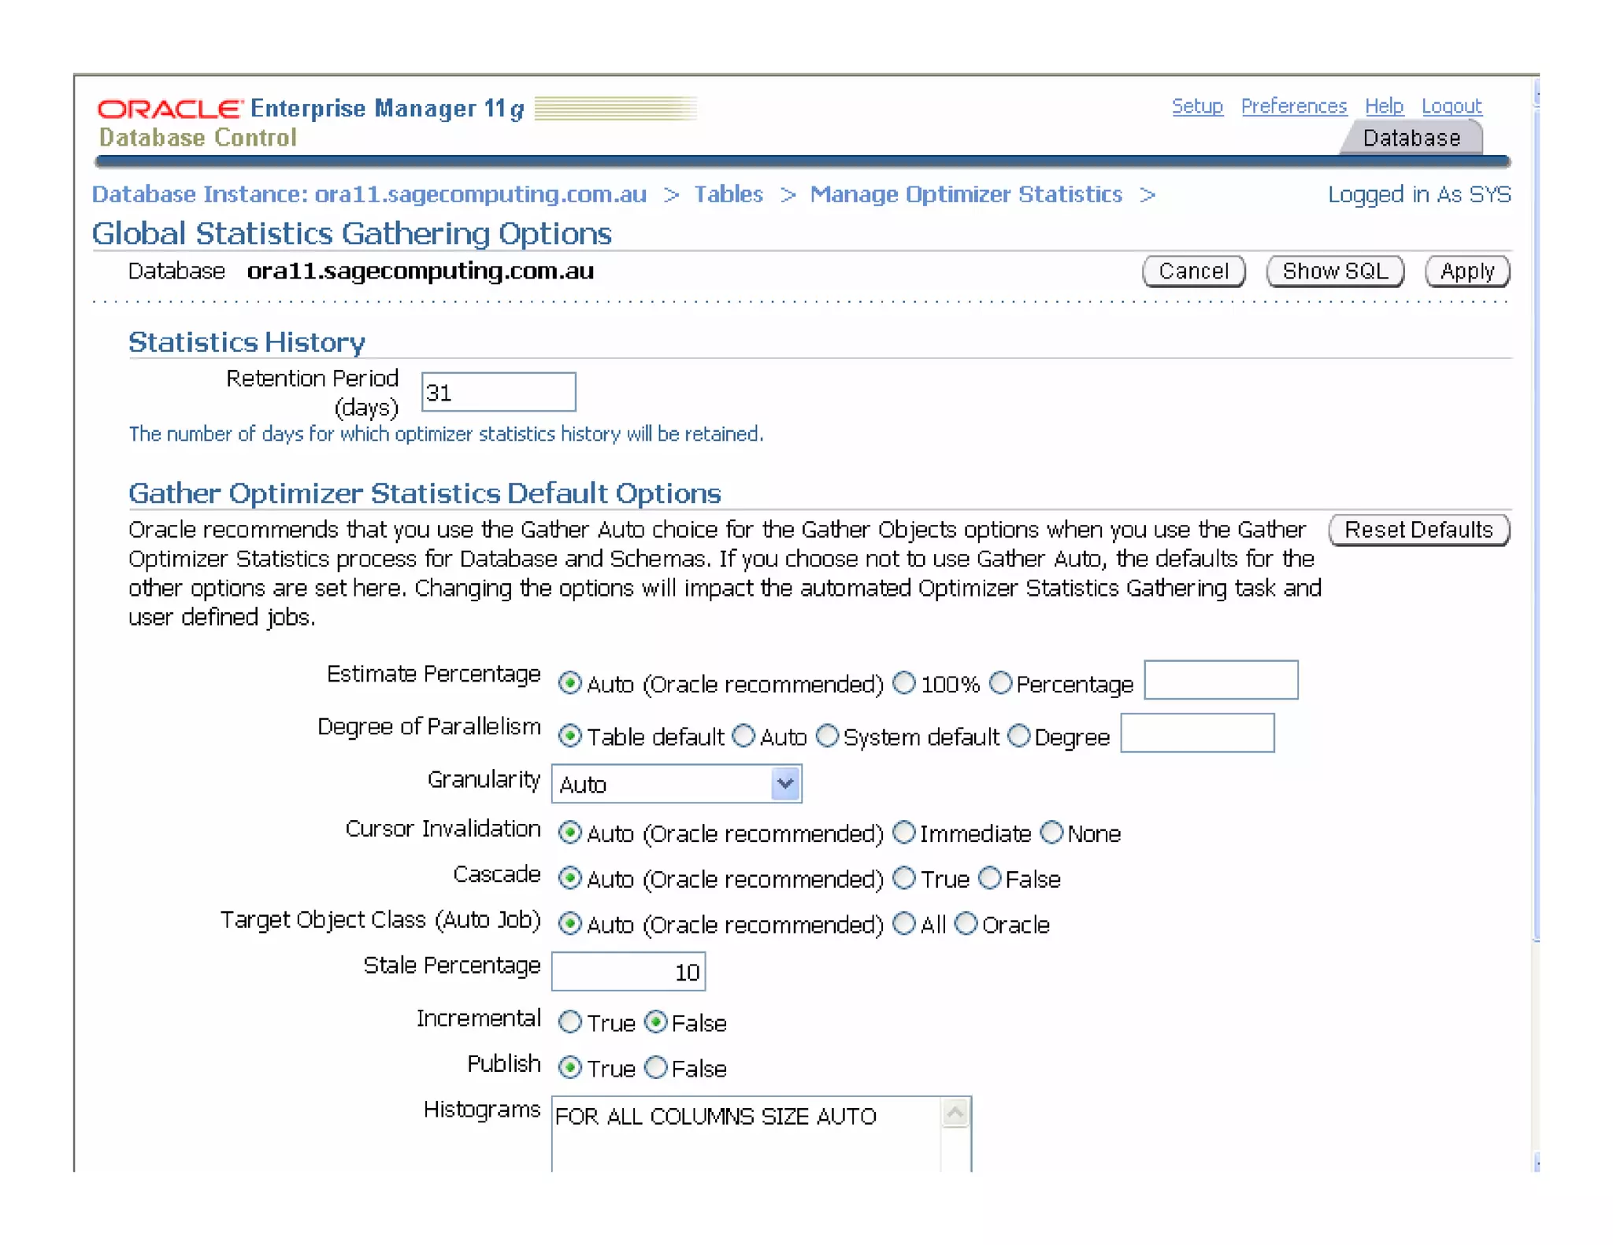Image resolution: width=1613 pixels, height=1245 pixels.
Task: Select Cursor Invalidation Immediate radio
Action: coord(904,832)
